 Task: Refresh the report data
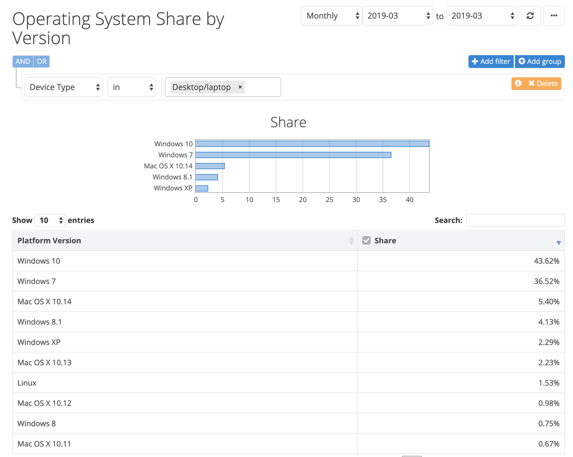tap(530, 16)
